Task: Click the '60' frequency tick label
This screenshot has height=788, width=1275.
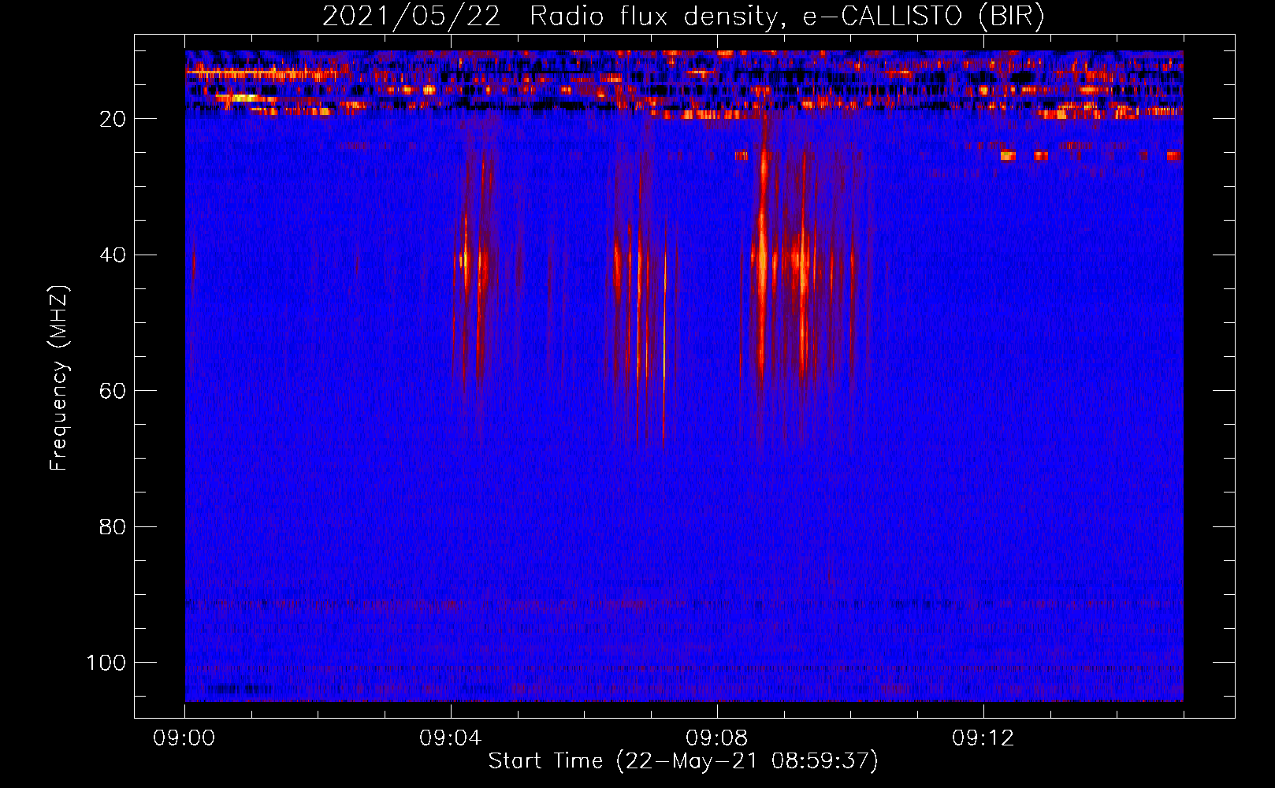Action: pyautogui.click(x=113, y=392)
